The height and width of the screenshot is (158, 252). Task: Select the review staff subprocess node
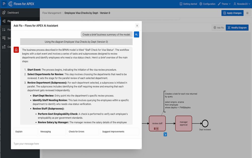tap(157, 123)
